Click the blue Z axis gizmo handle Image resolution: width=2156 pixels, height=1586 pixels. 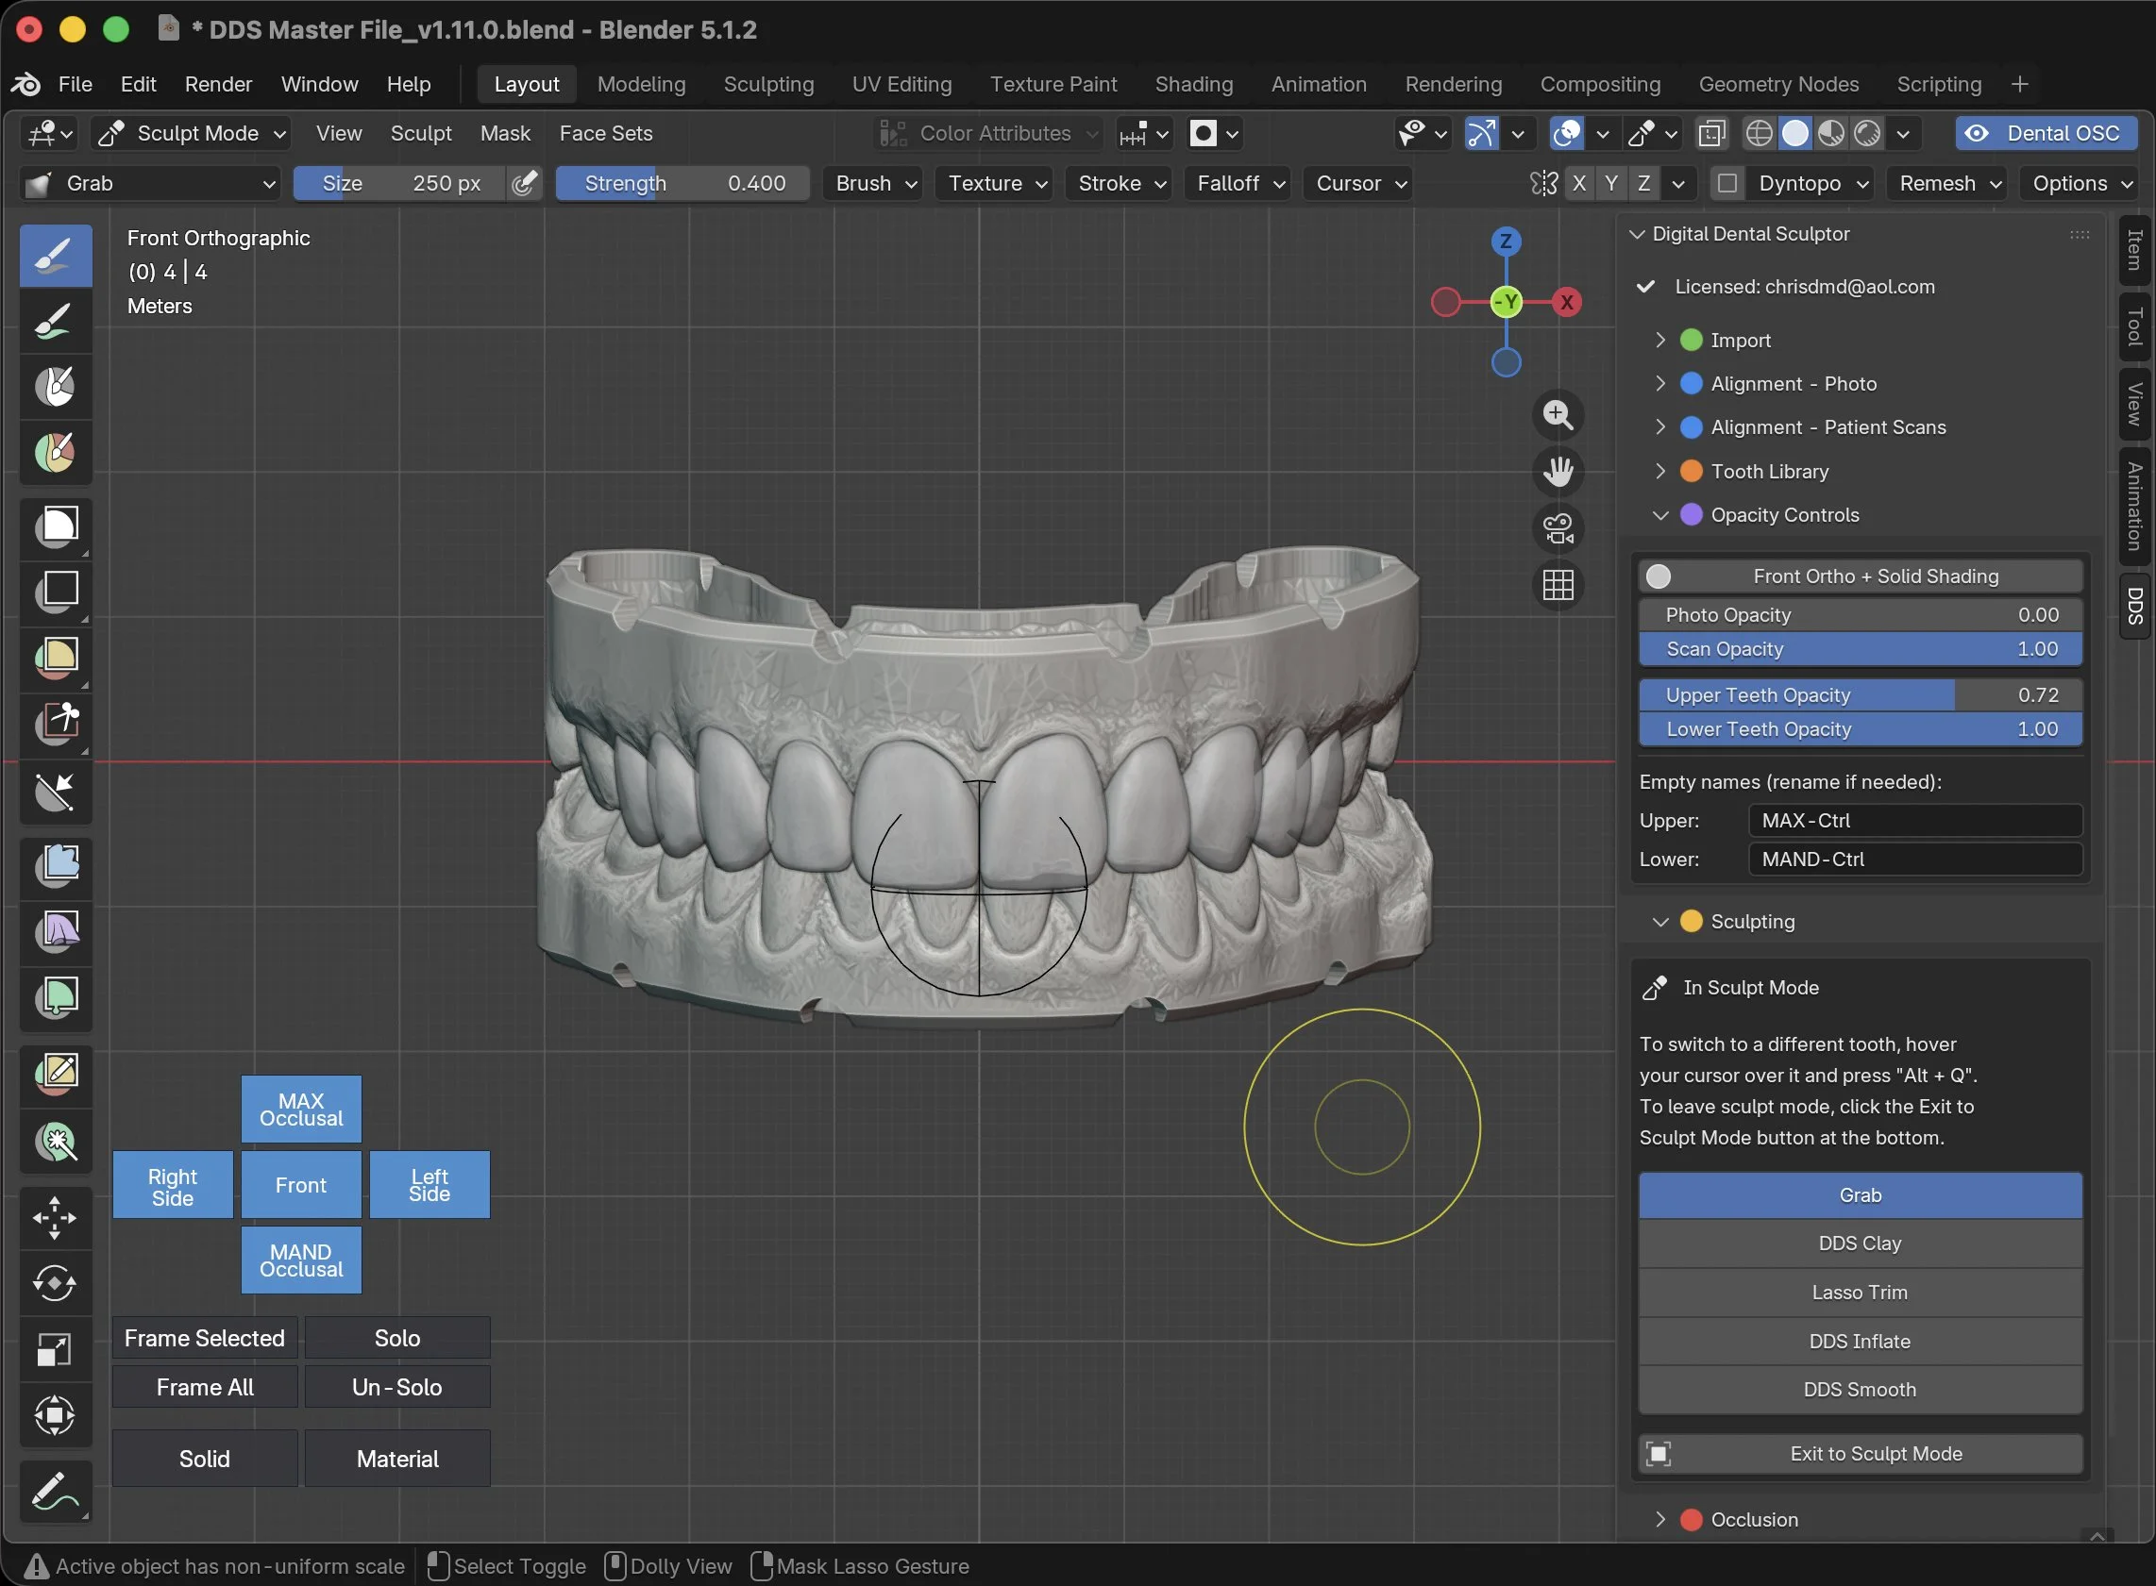(x=1505, y=241)
